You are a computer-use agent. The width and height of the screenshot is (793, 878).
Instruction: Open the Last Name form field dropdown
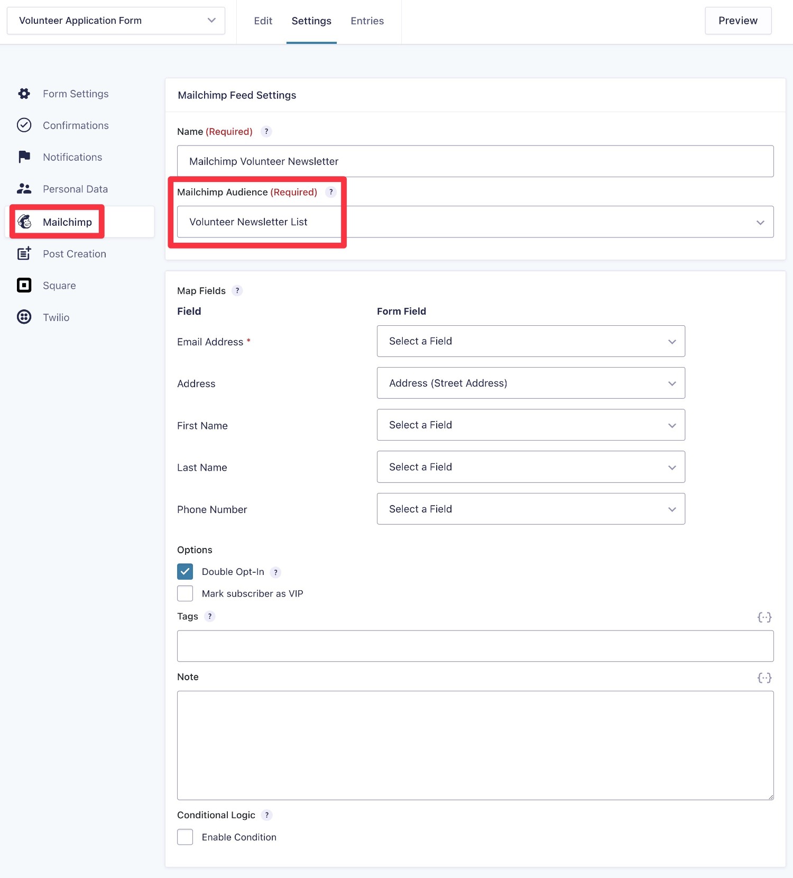pyautogui.click(x=531, y=467)
